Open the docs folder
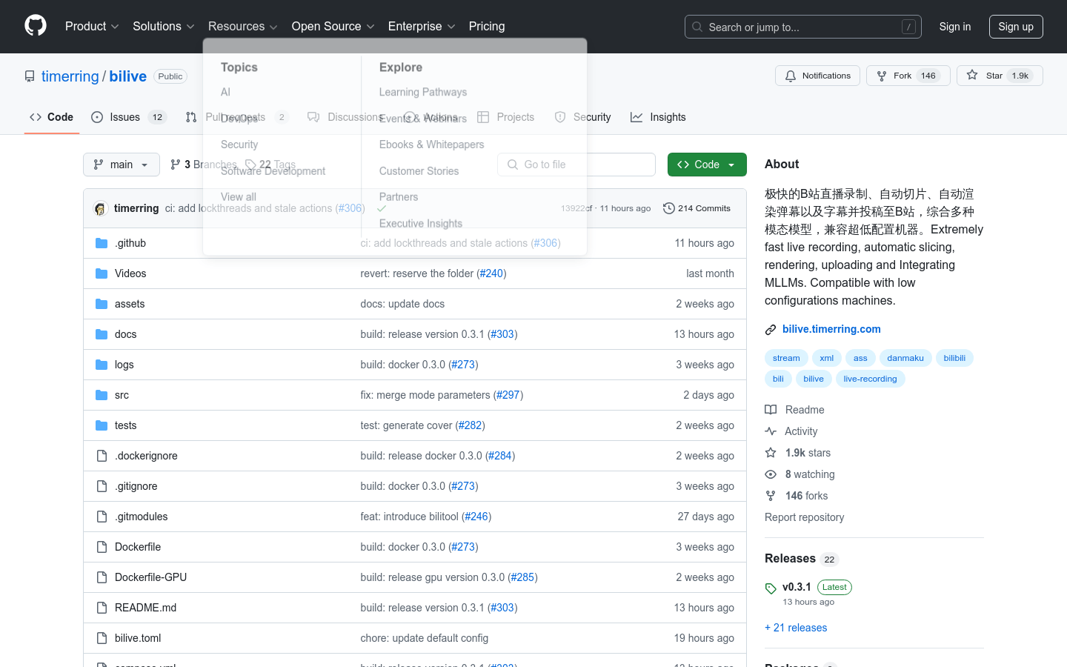The height and width of the screenshot is (667, 1067). [x=126, y=334]
